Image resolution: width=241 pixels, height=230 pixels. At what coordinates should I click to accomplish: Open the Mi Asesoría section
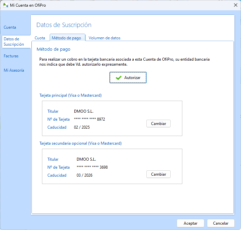click(14, 70)
